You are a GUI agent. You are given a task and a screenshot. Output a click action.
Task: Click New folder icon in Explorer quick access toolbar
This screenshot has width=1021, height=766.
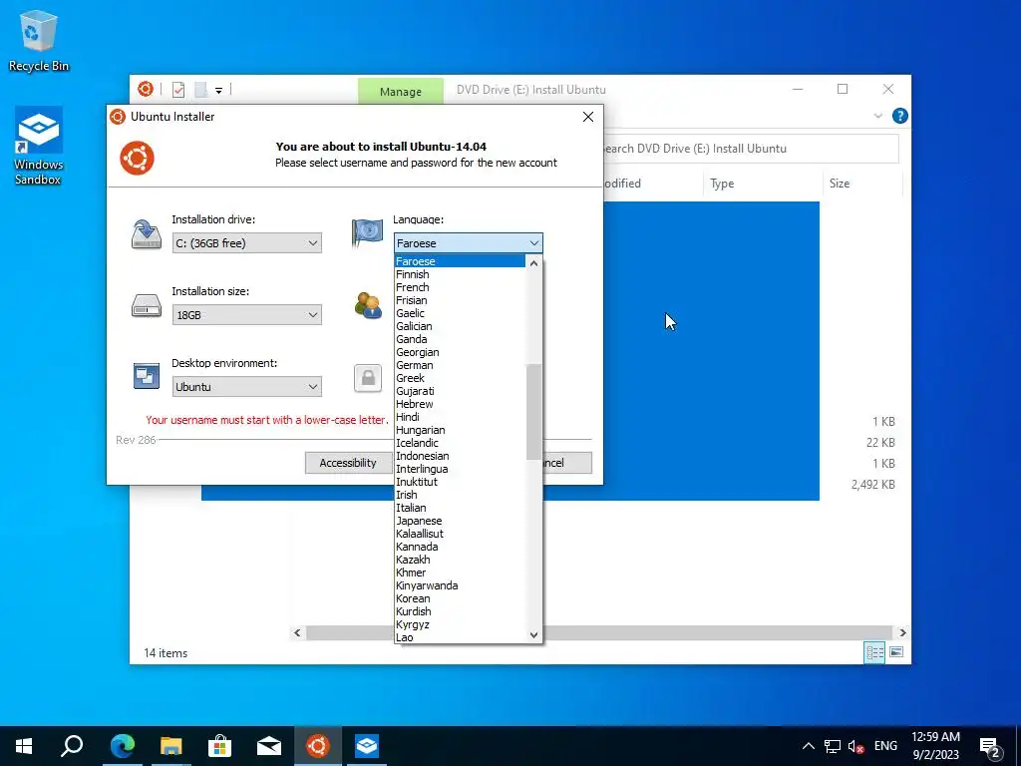click(201, 89)
